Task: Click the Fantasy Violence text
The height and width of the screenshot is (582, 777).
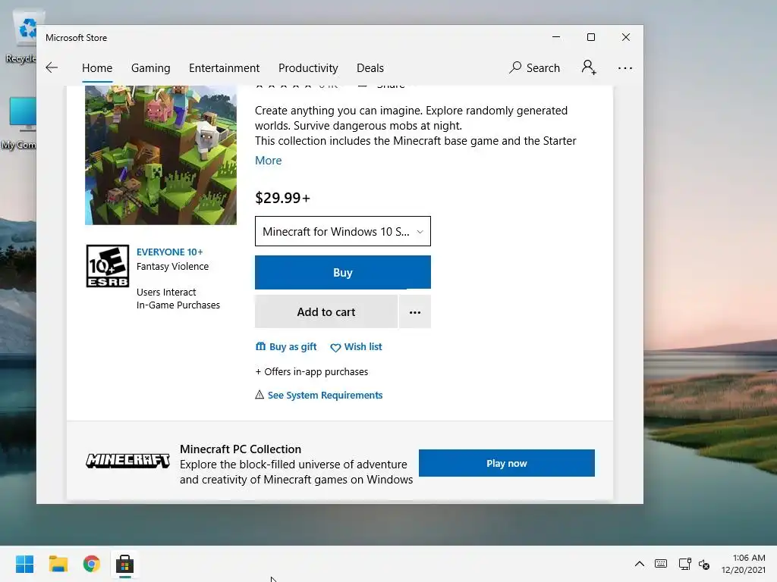Action: click(x=172, y=266)
